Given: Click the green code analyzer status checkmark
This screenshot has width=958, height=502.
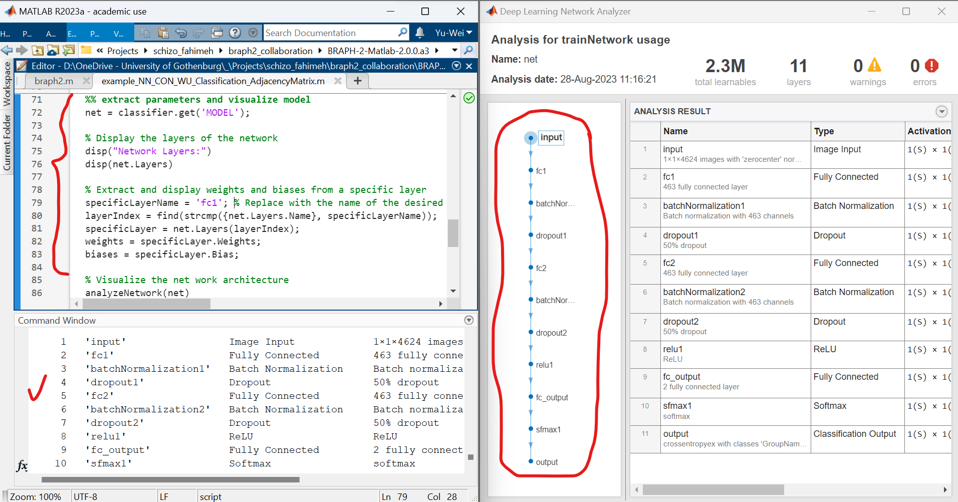Looking at the screenshot, I should point(469,98).
